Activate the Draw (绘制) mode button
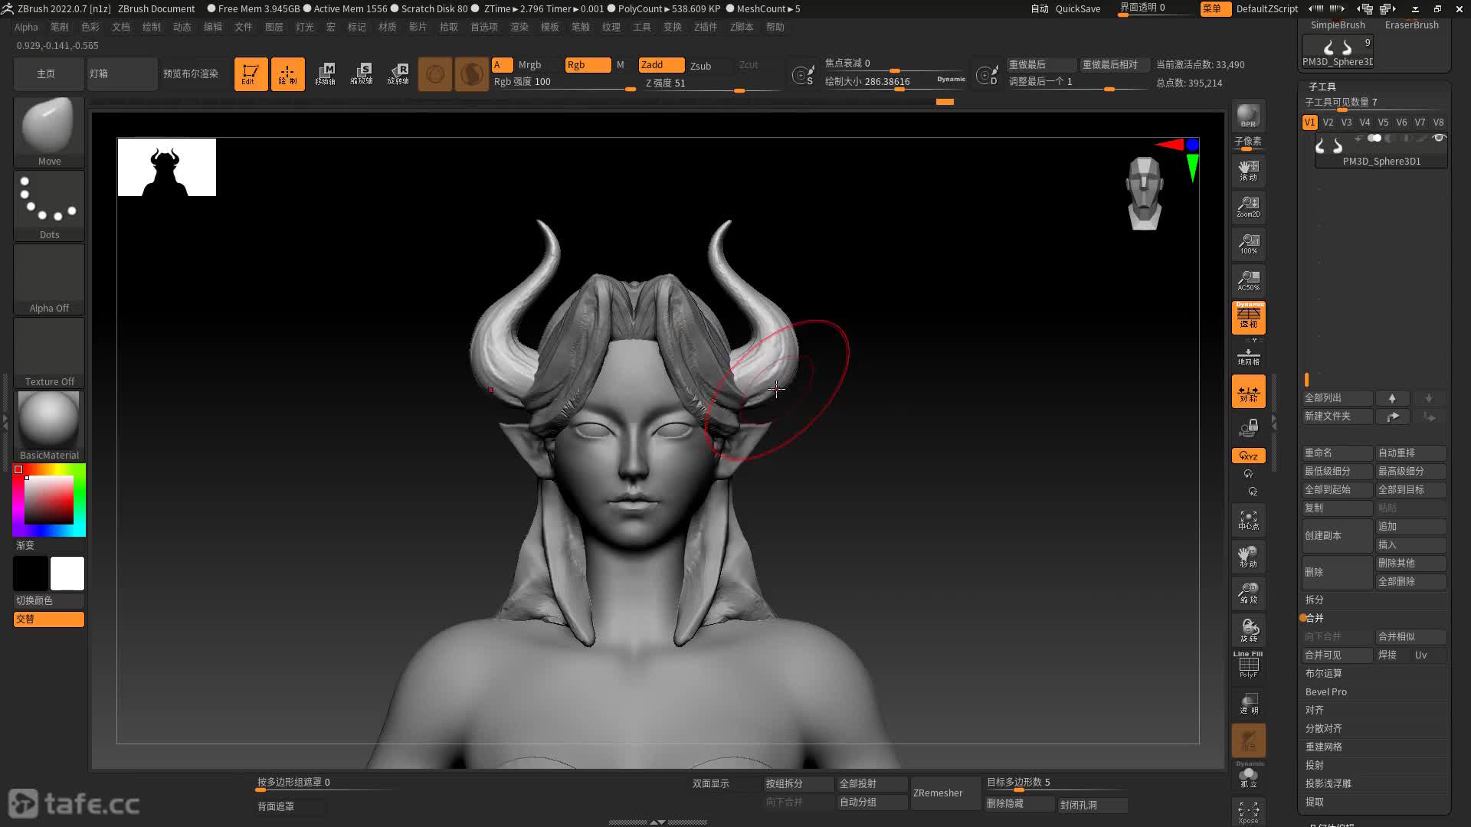This screenshot has height=827, width=1471. point(287,74)
